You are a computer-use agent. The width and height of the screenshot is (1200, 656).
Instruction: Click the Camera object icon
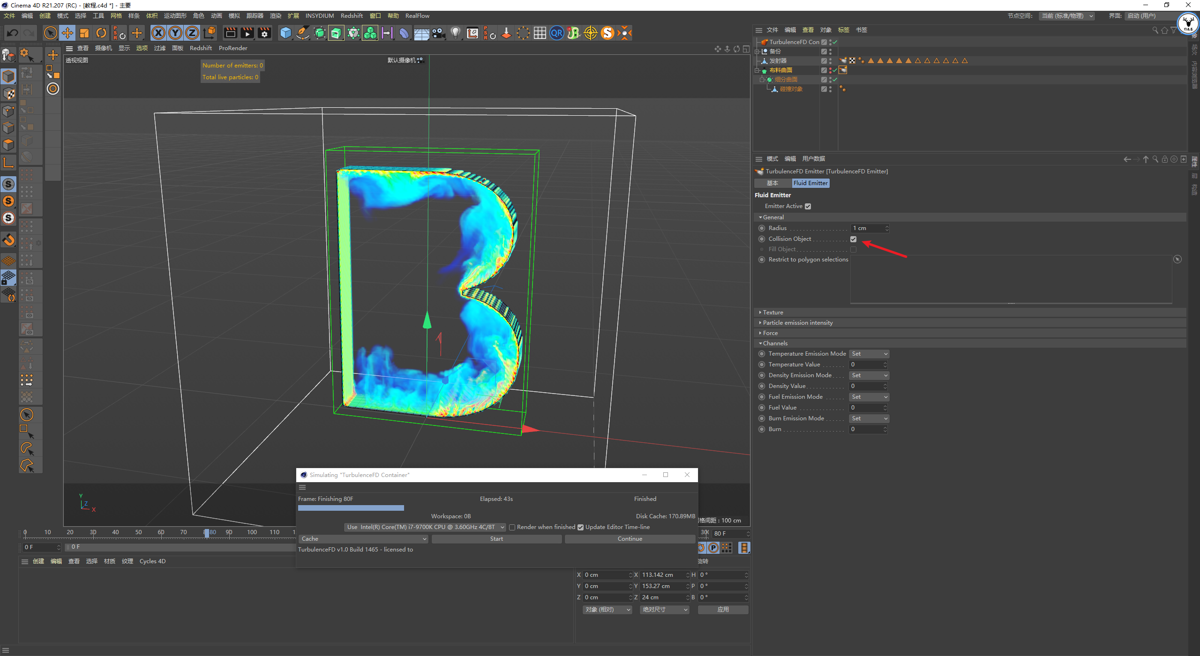[439, 33]
